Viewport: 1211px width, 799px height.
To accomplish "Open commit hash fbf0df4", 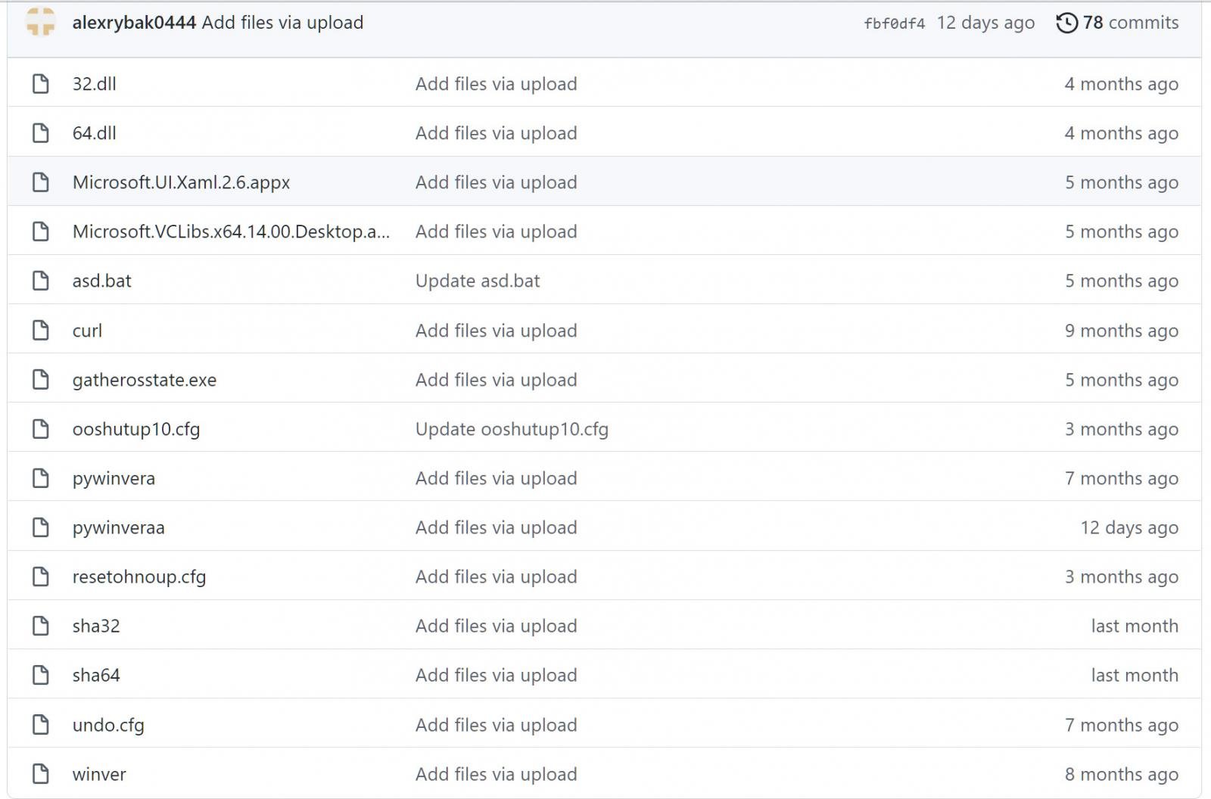I will (x=894, y=23).
